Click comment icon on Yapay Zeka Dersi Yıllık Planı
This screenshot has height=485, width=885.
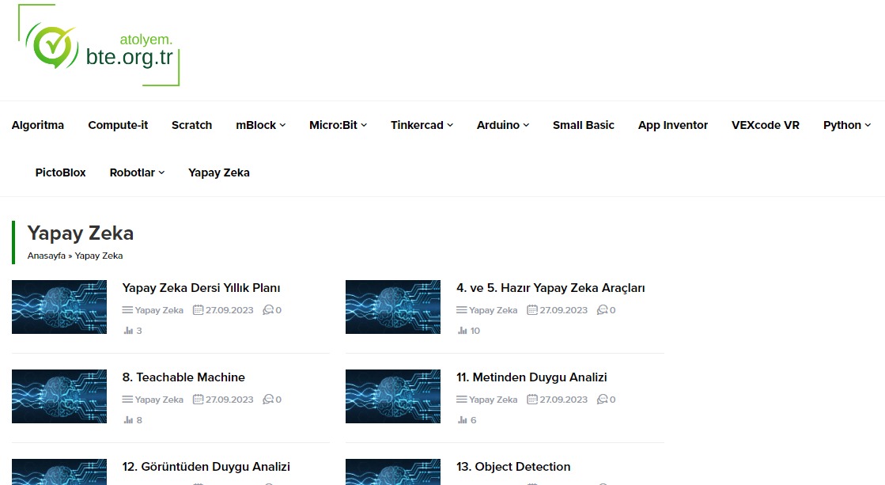[268, 309]
